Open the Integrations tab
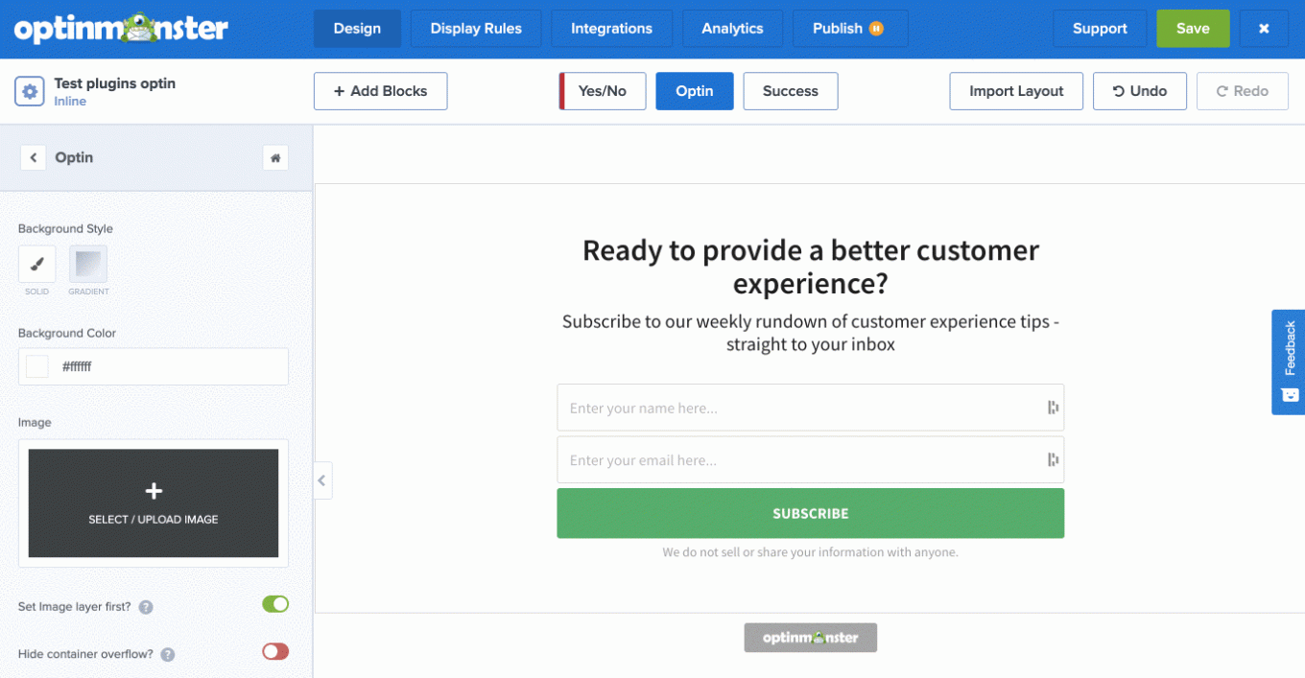This screenshot has height=678, width=1305. pos(611,29)
